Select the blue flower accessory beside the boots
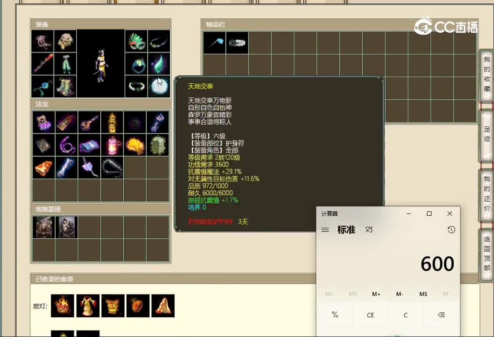 coord(43,86)
